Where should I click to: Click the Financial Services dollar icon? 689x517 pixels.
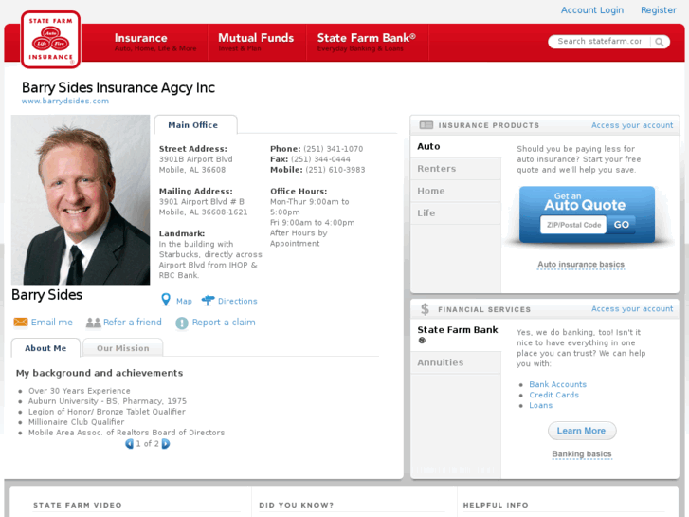pyautogui.click(x=425, y=309)
